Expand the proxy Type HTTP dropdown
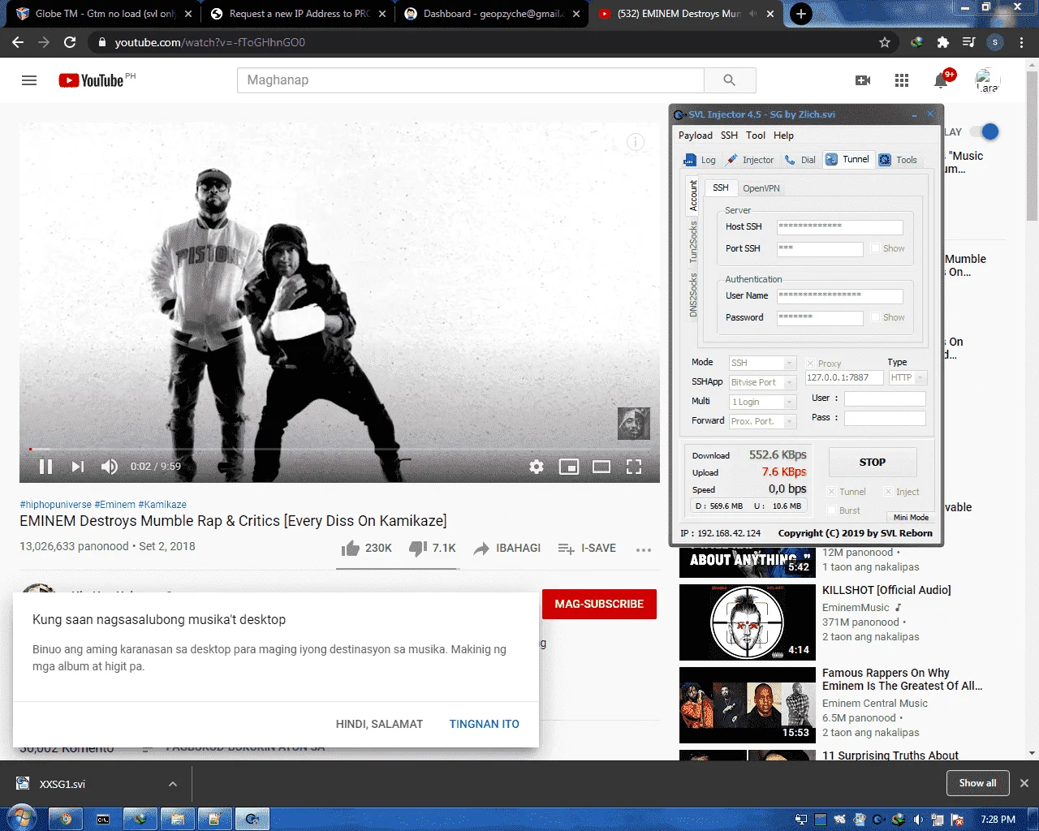The width and height of the screenshot is (1039, 831). 920,378
